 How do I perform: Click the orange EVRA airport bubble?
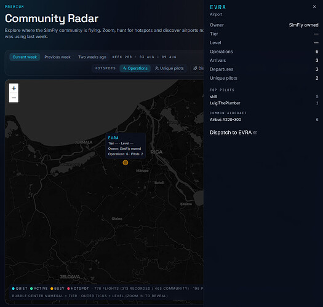[x=126, y=163]
